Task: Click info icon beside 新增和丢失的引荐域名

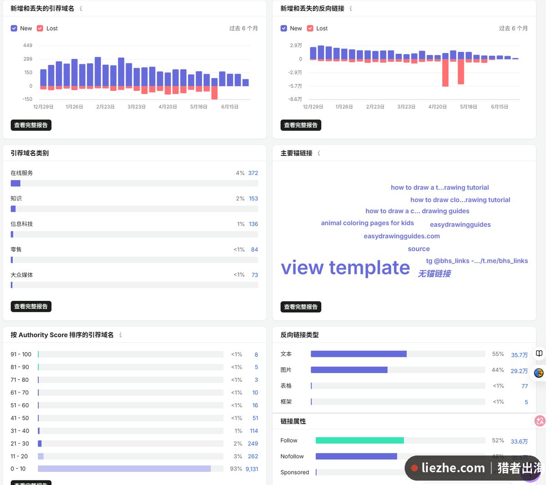Action: (81, 8)
